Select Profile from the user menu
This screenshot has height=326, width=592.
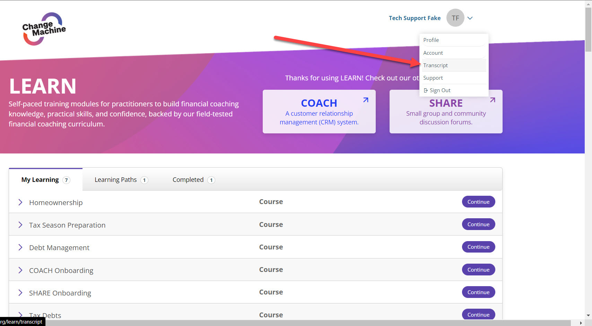coord(454,40)
